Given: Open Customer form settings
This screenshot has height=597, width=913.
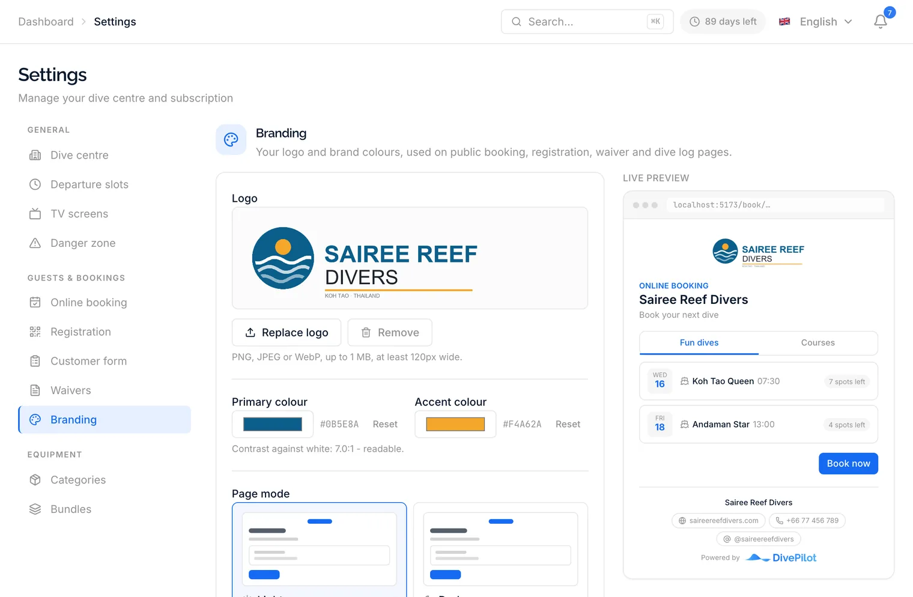Looking at the screenshot, I should coord(105,361).
